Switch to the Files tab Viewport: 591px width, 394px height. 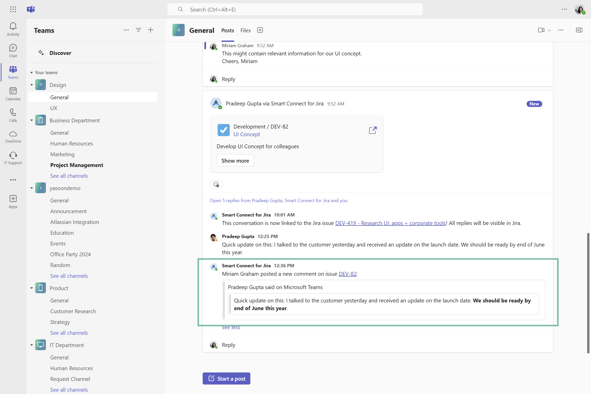coord(245,30)
